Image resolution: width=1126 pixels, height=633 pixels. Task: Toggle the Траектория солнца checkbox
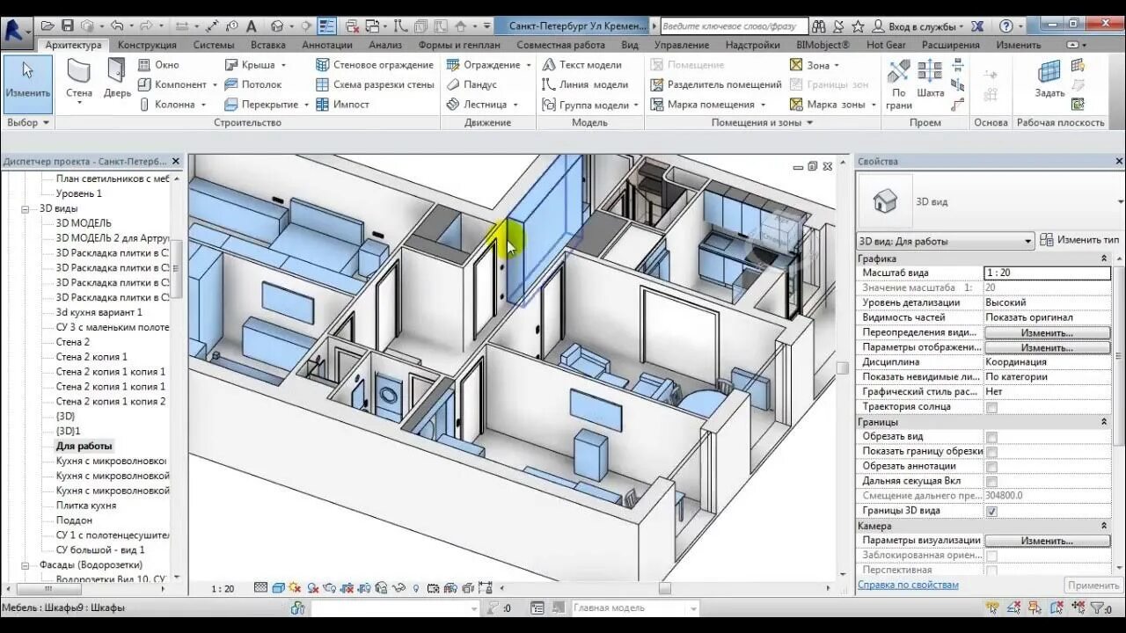tap(991, 407)
